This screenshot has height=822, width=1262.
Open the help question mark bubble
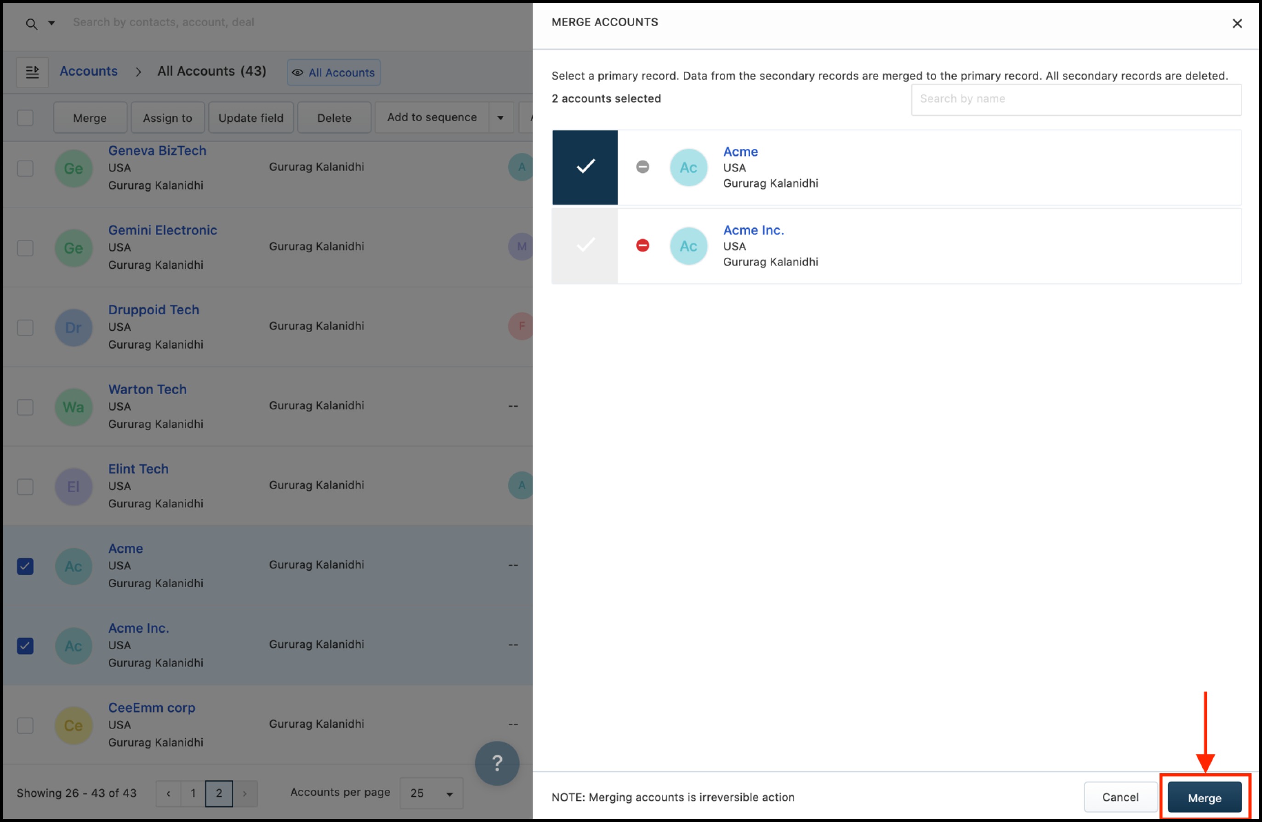click(497, 763)
